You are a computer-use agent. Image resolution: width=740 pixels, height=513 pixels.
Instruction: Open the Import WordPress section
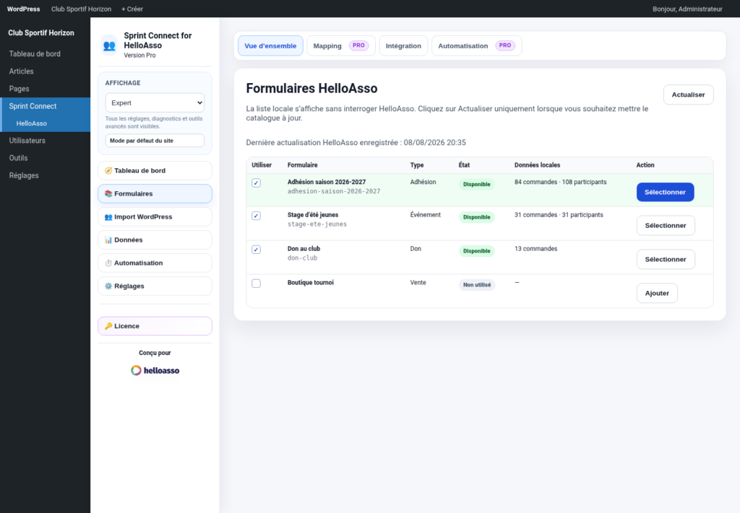pyautogui.click(x=155, y=216)
